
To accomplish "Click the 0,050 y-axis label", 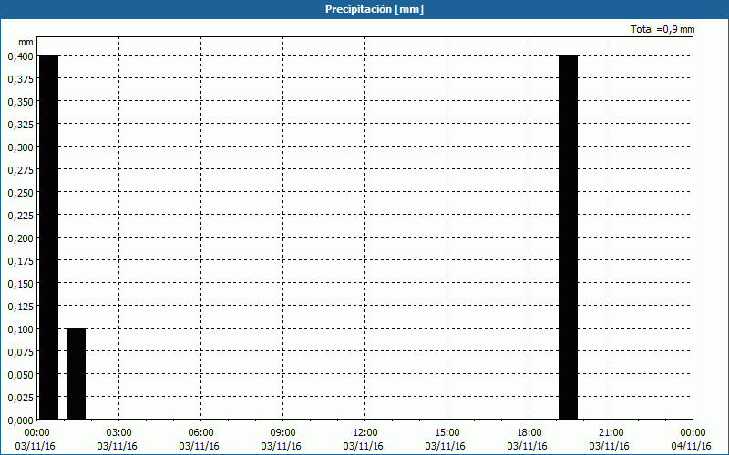I will tap(20, 374).
